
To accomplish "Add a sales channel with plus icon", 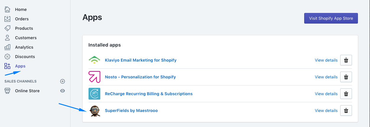I will click(63, 81).
